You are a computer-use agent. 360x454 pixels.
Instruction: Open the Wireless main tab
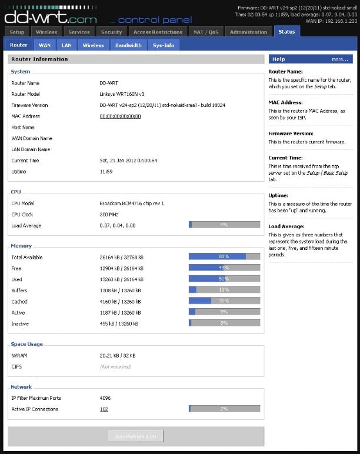(x=46, y=32)
